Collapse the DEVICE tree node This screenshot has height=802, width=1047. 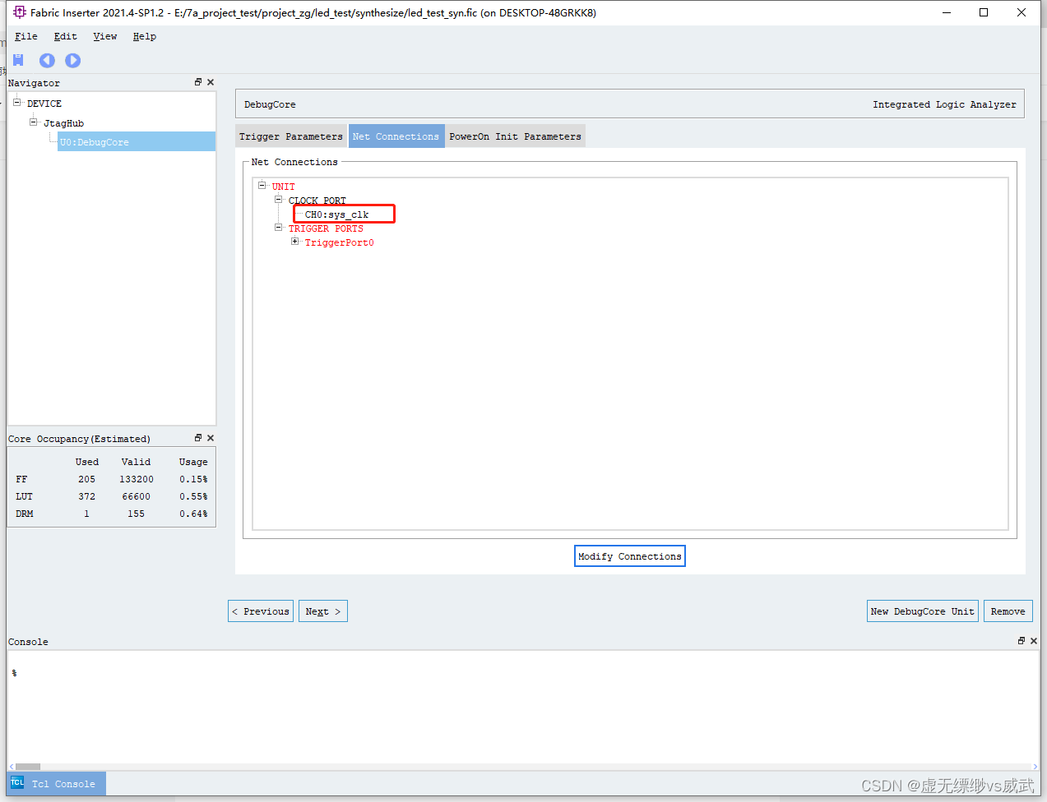pos(18,103)
